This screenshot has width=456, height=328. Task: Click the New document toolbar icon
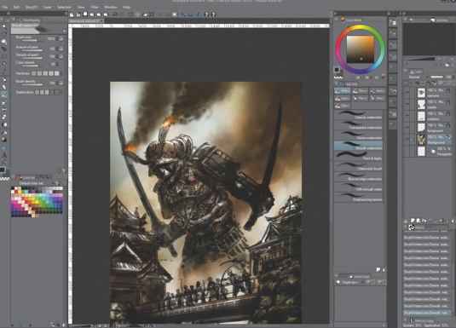click(x=72, y=14)
